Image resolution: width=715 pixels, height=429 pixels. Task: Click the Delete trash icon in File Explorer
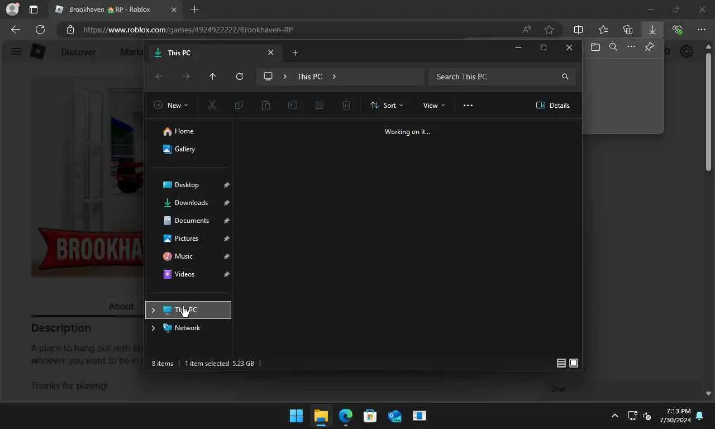pyautogui.click(x=346, y=105)
